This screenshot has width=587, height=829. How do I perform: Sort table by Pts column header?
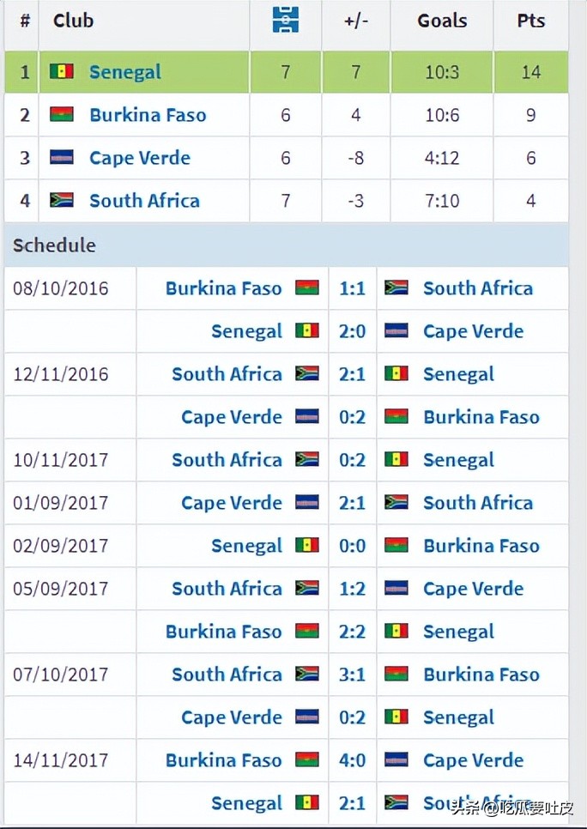tap(530, 21)
